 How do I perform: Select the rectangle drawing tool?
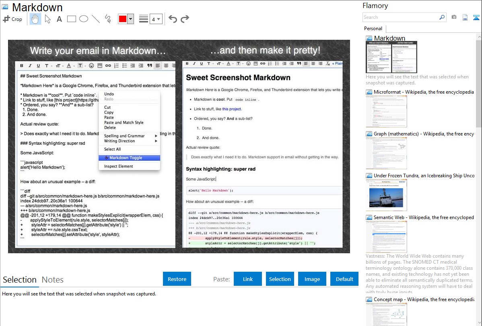71,19
